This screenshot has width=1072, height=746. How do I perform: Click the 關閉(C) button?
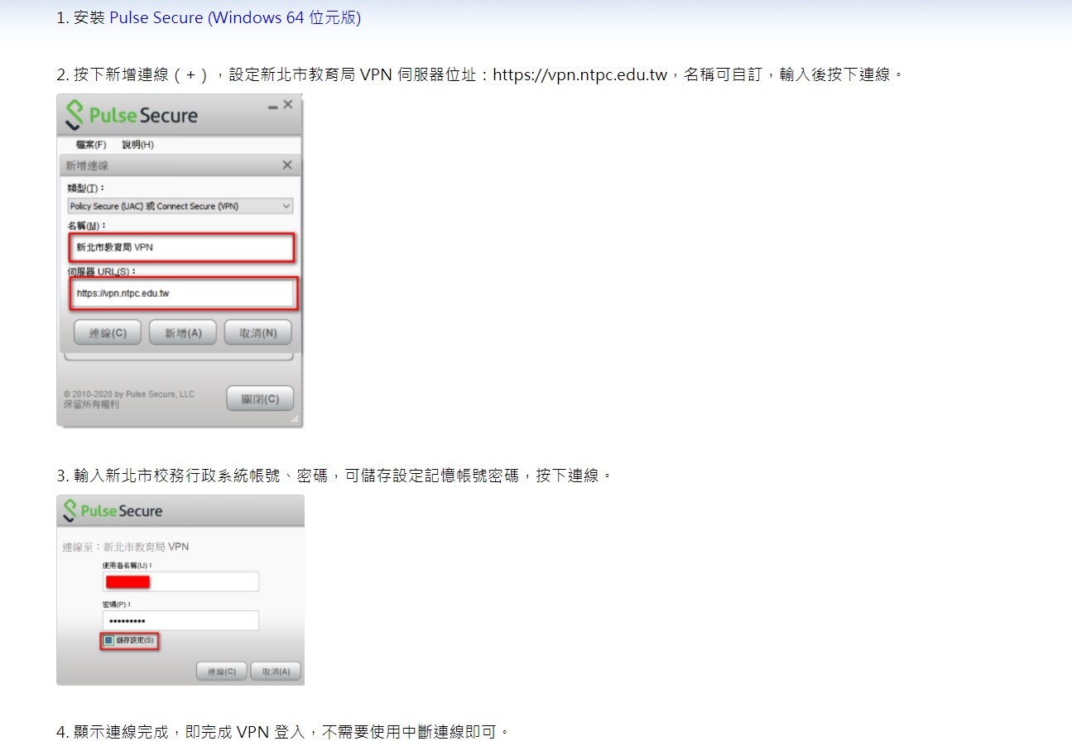(x=260, y=399)
